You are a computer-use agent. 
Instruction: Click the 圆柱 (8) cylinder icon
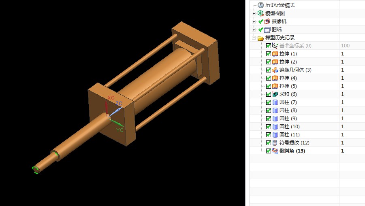coord(275,110)
